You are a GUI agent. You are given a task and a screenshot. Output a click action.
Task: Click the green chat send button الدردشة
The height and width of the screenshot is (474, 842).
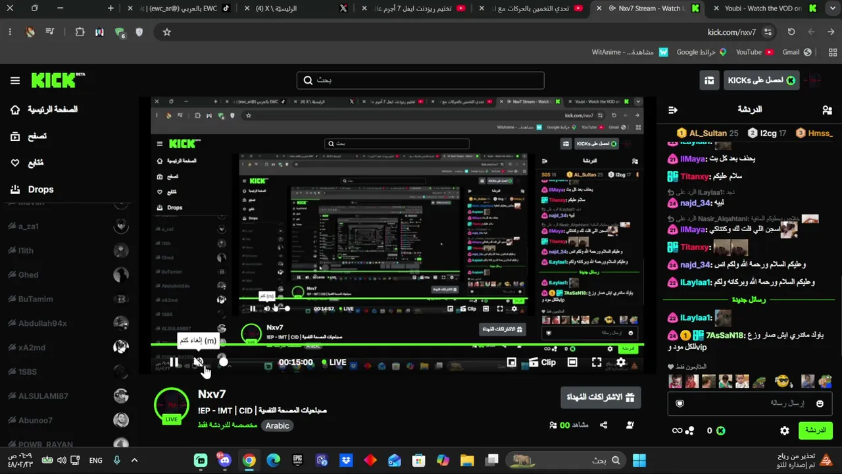815,431
